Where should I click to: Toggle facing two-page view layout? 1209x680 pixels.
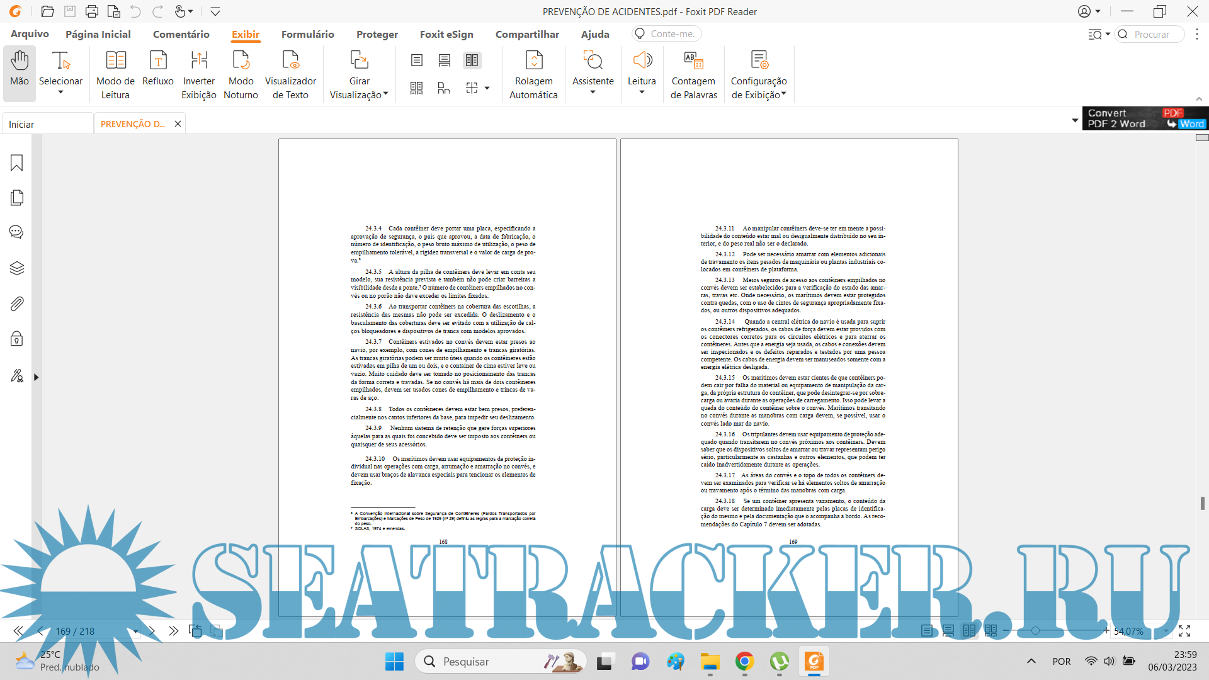tap(472, 60)
